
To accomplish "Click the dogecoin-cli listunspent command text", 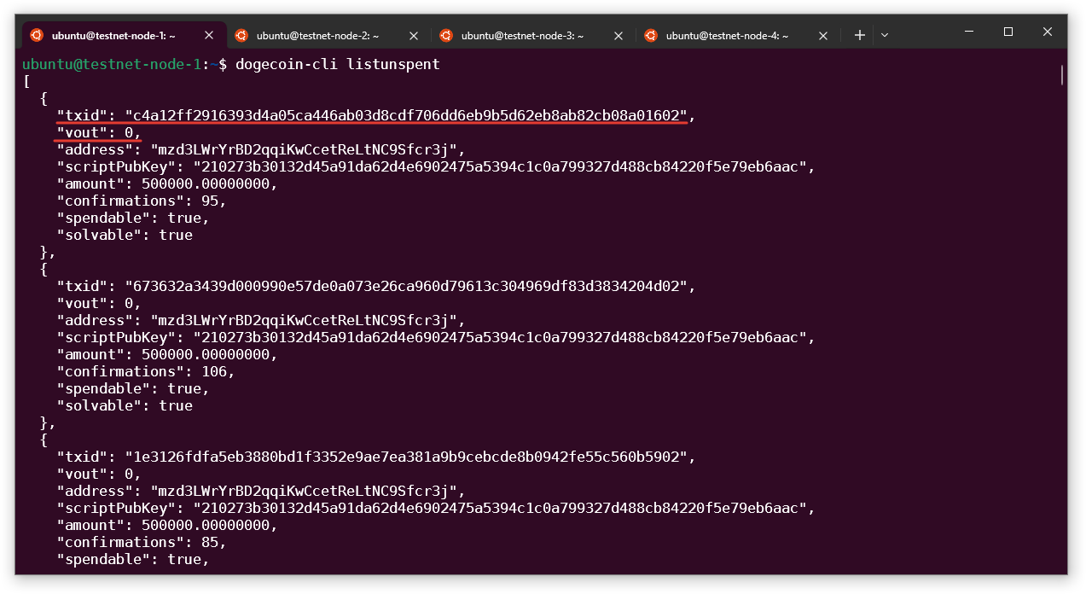I will 338,64.
